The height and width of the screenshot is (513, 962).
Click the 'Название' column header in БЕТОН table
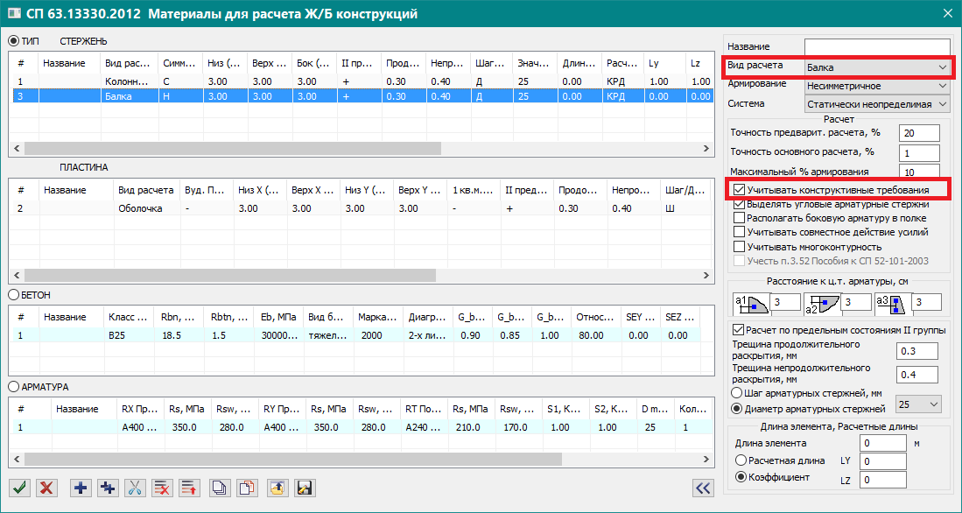pos(65,317)
